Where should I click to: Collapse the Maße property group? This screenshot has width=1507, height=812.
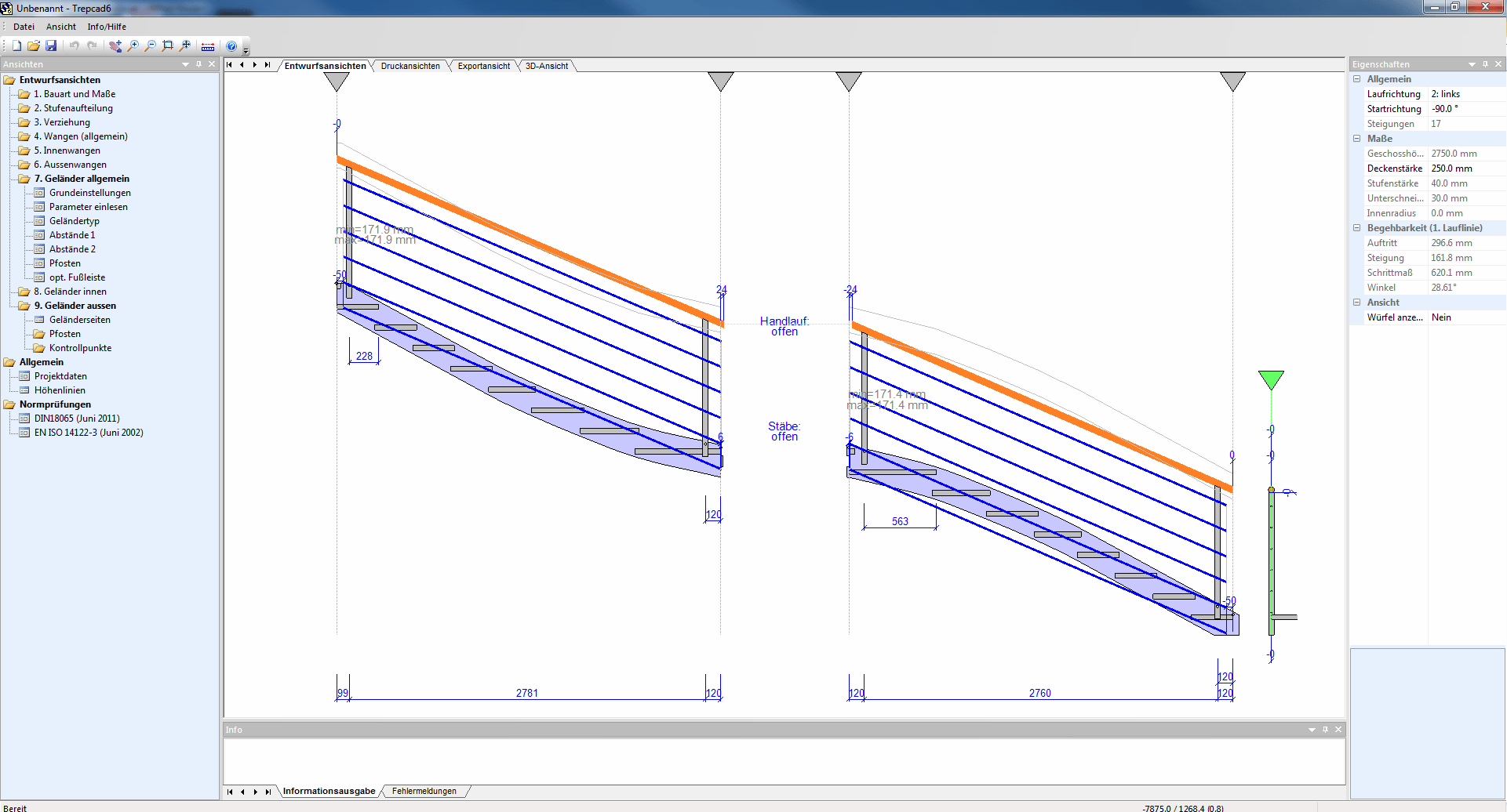coord(1357,139)
